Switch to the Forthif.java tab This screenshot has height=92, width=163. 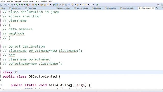(x=31, y=8)
